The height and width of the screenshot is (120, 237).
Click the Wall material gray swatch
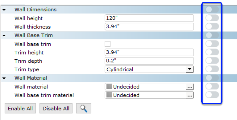[x=109, y=87]
